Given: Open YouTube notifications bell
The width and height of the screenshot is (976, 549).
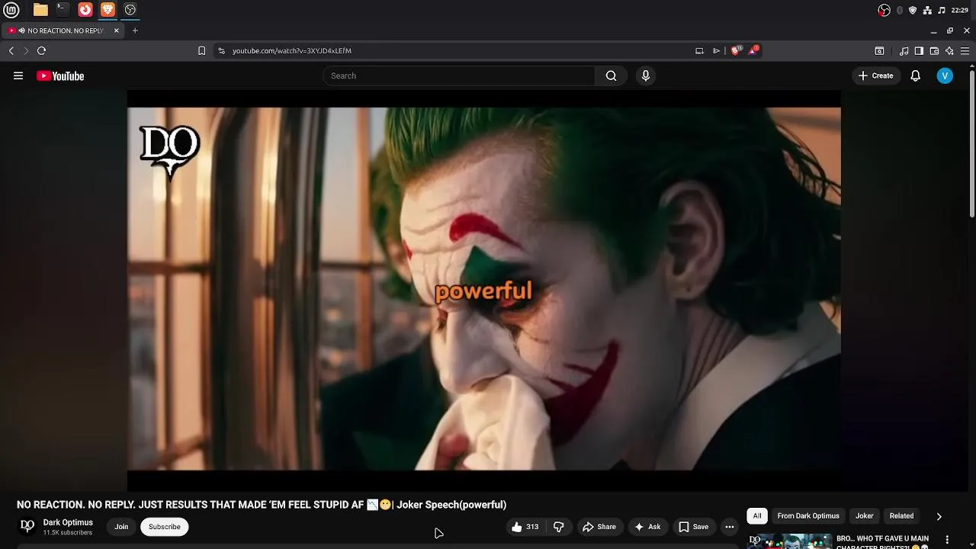Looking at the screenshot, I should (916, 75).
